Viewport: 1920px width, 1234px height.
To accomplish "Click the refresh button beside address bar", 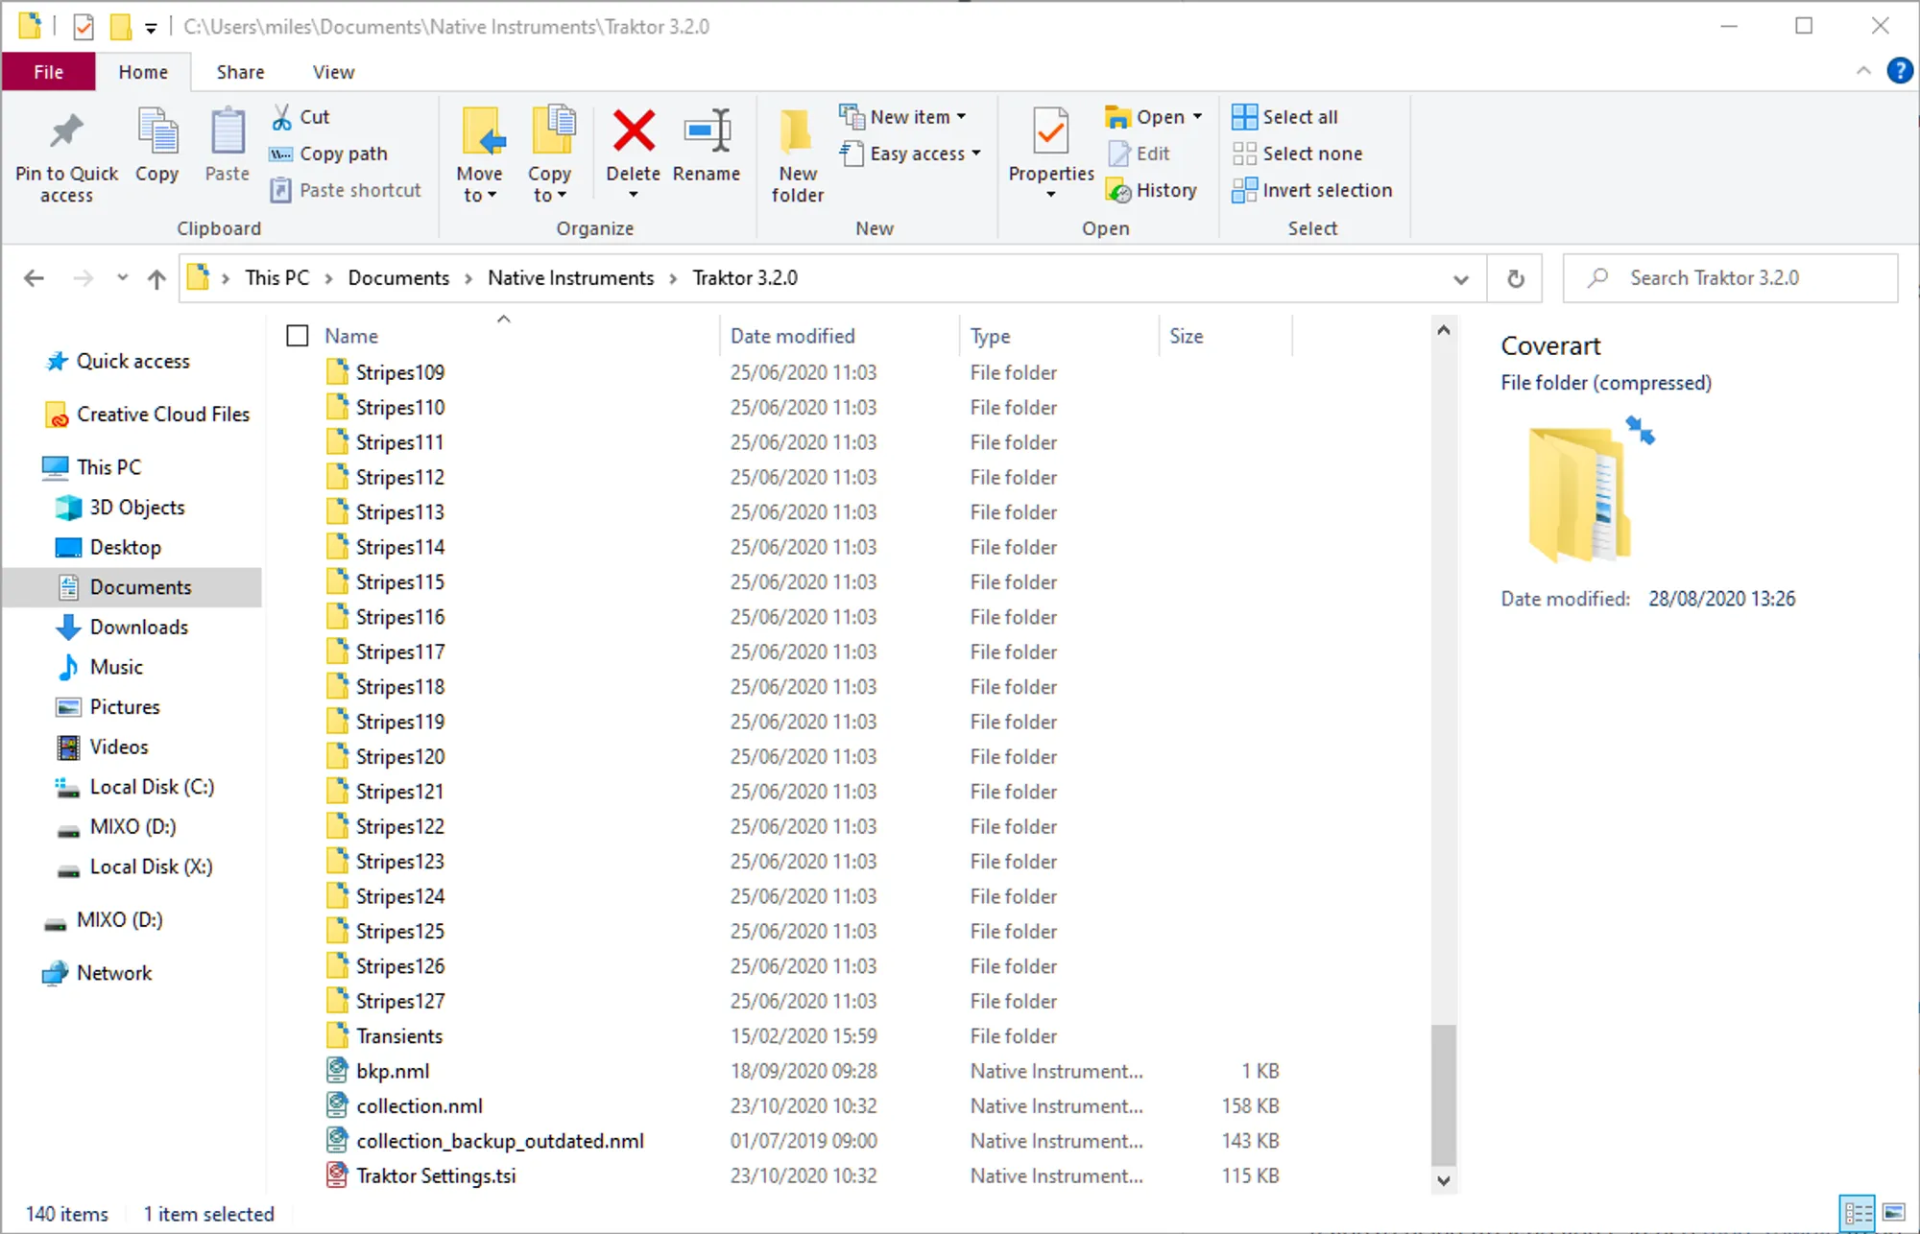I will click(x=1515, y=278).
